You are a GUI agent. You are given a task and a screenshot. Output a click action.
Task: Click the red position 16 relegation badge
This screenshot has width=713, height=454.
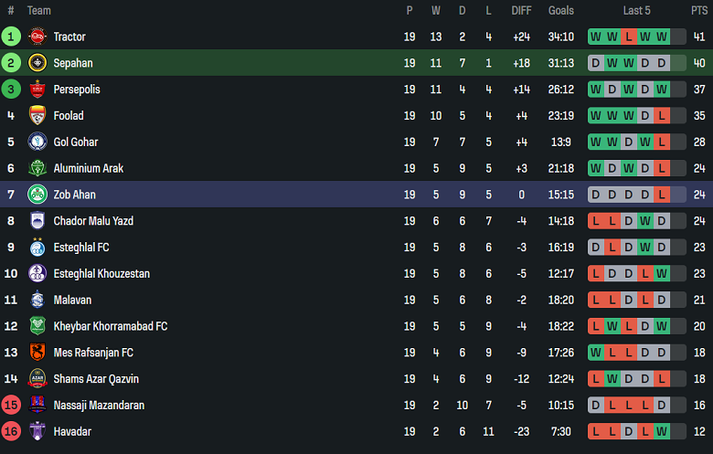[x=11, y=431]
